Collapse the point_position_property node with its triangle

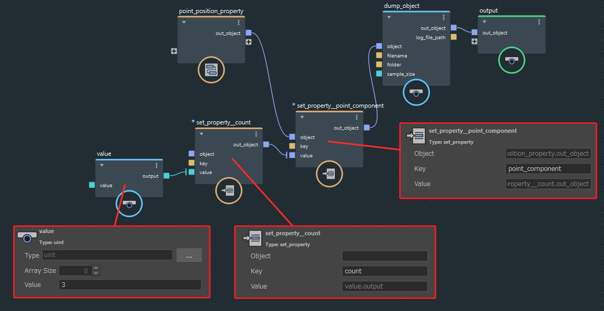(x=184, y=22)
